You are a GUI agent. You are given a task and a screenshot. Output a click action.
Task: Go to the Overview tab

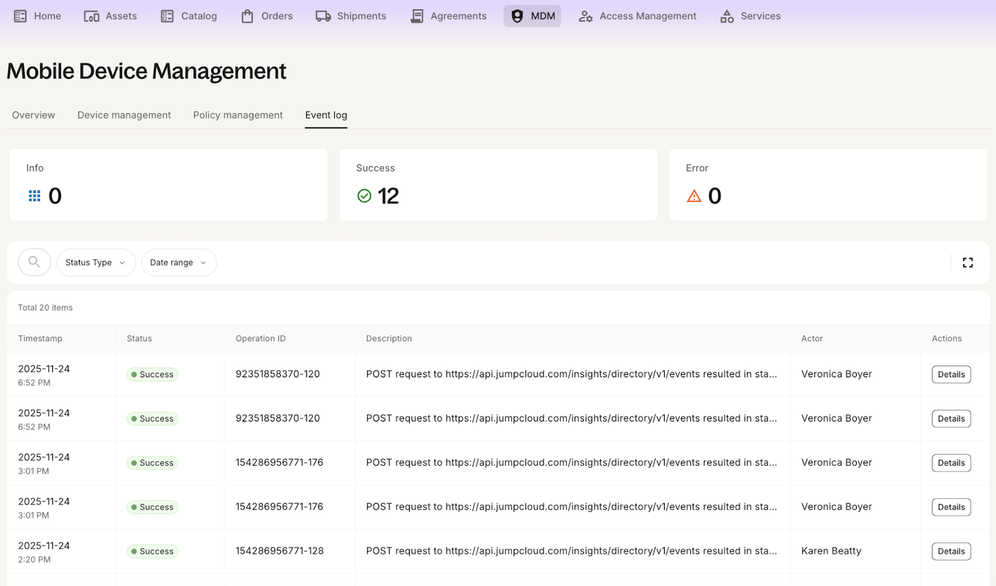34,115
